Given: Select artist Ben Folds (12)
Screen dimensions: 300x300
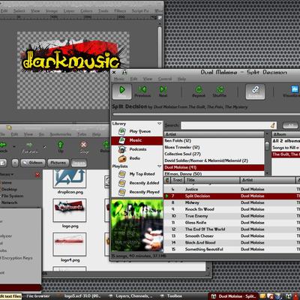Looking at the screenshot, I should click(214, 141).
